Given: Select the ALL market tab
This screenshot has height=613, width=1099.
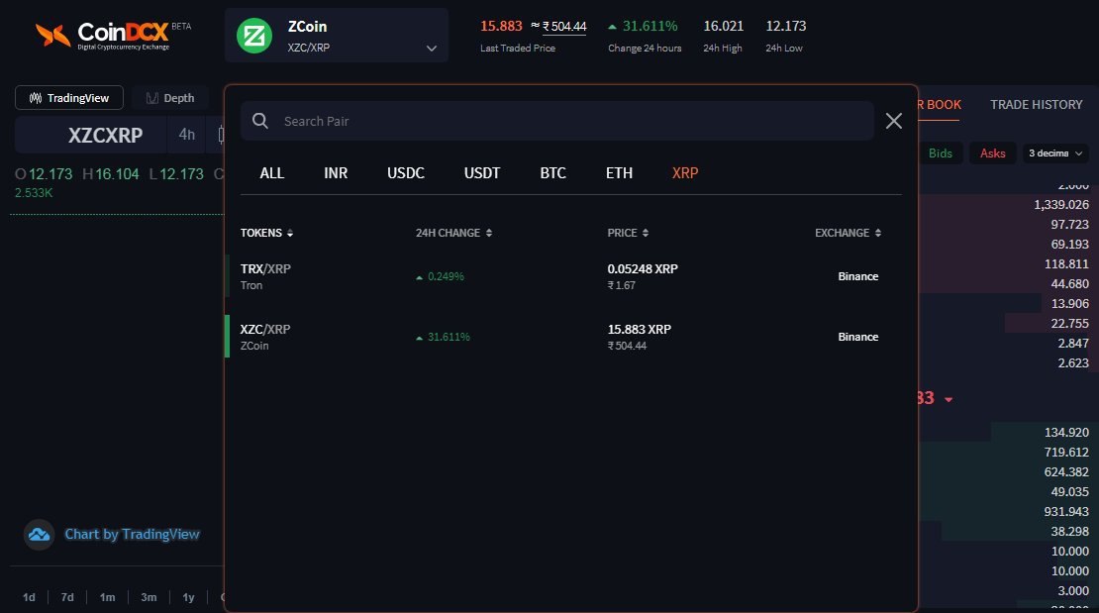Looking at the screenshot, I should point(272,173).
